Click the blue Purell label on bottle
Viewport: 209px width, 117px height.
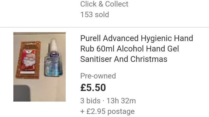[x=55, y=55]
